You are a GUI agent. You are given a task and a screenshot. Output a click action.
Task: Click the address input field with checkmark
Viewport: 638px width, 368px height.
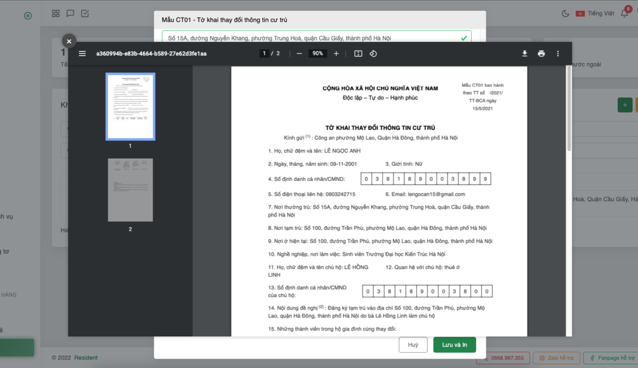[x=311, y=38]
